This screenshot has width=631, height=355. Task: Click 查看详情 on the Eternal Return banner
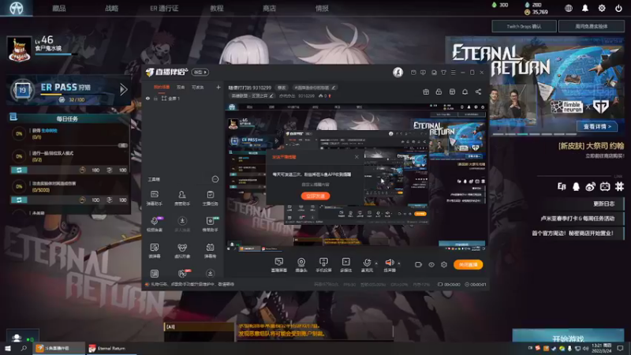coord(597,126)
